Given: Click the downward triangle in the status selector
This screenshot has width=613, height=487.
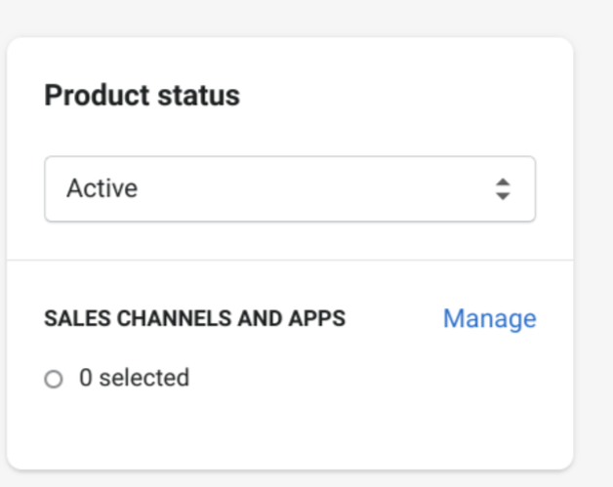Looking at the screenshot, I should tap(503, 196).
